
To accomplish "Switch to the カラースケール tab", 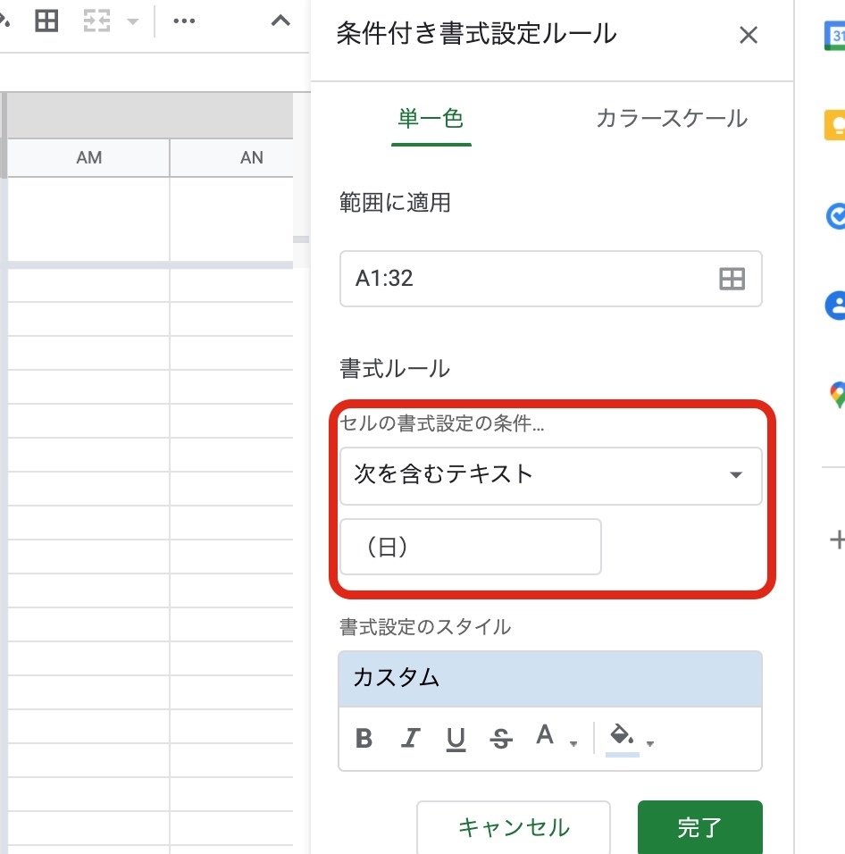I will coord(672,119).
